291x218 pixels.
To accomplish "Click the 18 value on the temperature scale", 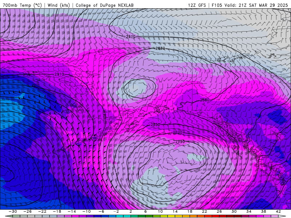I will coord(190,211).
